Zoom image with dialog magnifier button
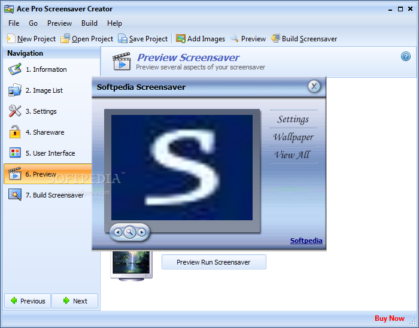 click(x=130, y=232)
